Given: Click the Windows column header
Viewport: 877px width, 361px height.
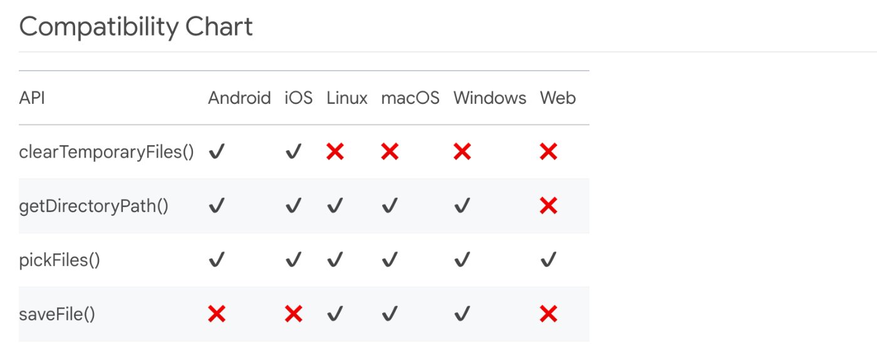Looking at the screenshot, I should (490, 98).
